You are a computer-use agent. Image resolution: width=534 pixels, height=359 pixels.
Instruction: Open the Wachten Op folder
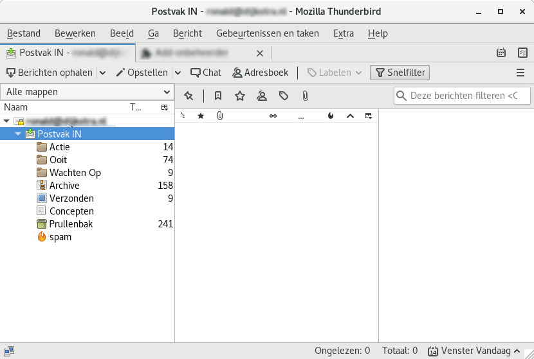coord(87,173)
